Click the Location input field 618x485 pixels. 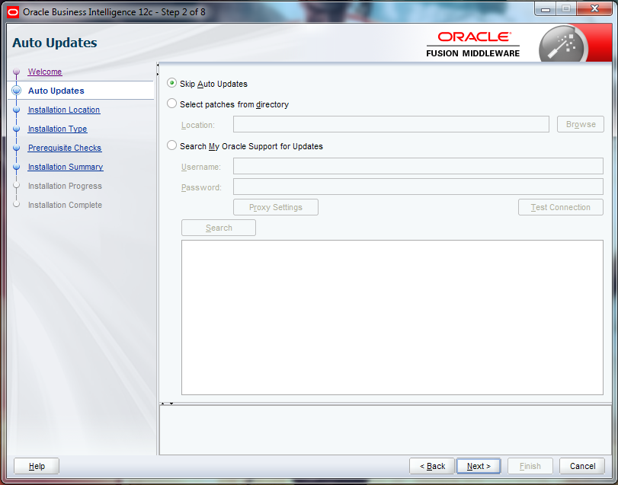point(391,124)
